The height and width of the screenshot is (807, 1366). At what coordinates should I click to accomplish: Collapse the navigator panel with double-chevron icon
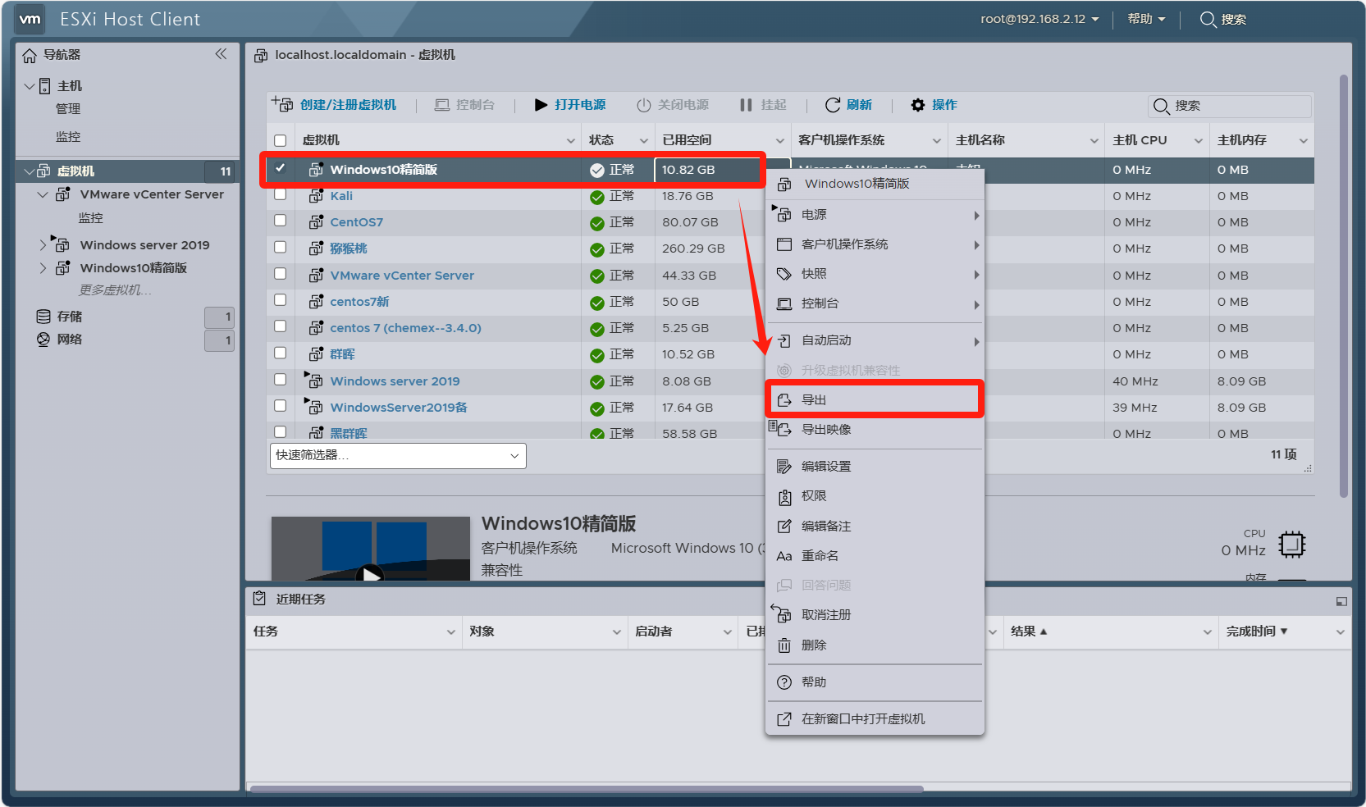(x=221, y=54)
